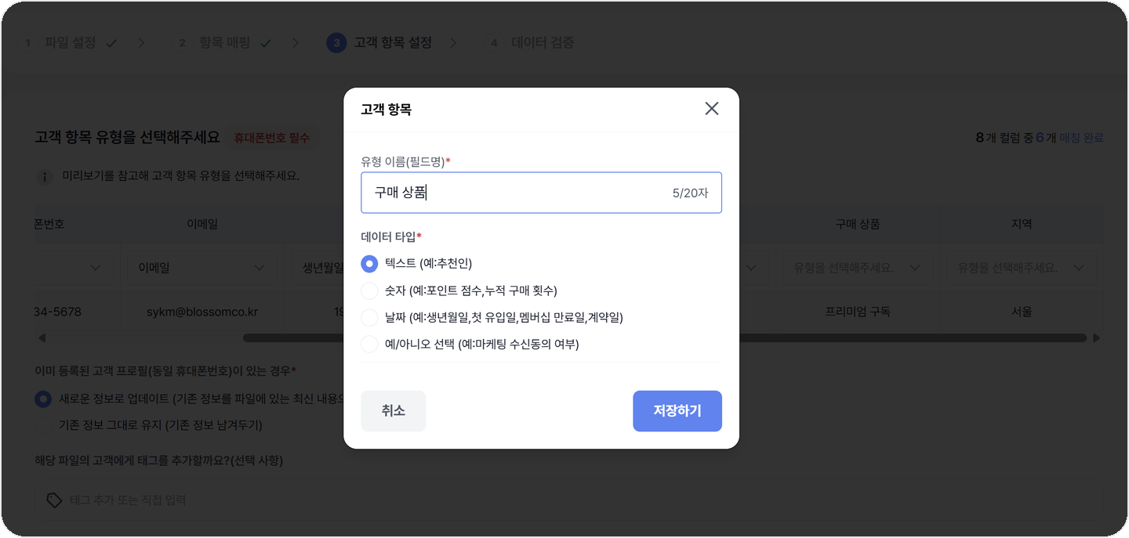Click the horizontal scrollbar of the preview table

(665, 338)
